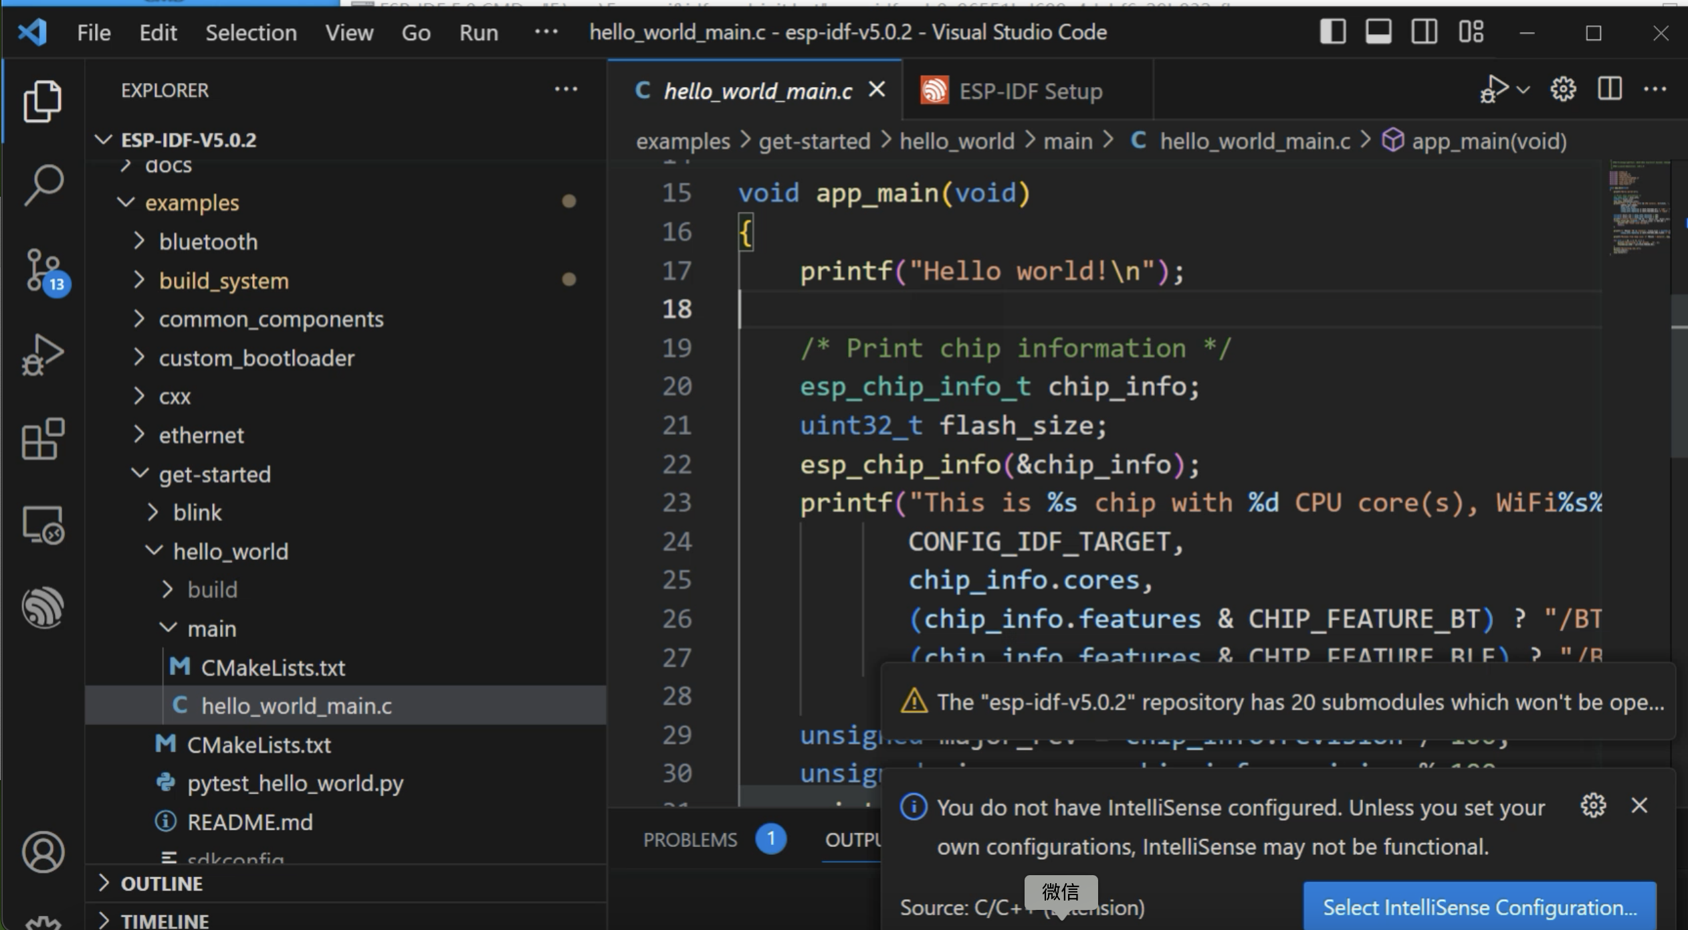
Task: Open Source Control view with 13 changes
Action: [x=47, y=272]
